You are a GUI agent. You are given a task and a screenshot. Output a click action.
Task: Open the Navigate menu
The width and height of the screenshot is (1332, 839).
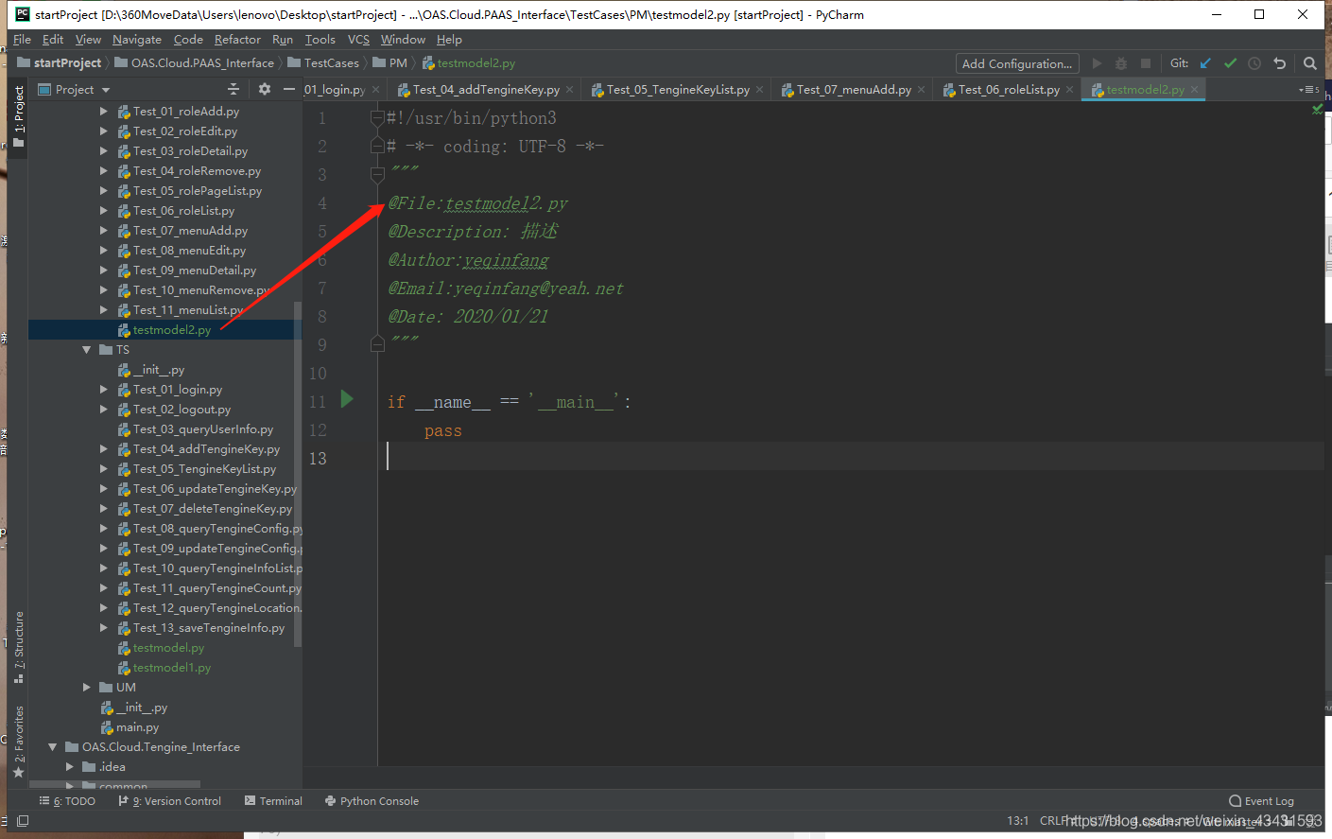136,40
